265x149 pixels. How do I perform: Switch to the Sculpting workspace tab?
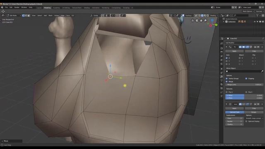pos(56,8)
